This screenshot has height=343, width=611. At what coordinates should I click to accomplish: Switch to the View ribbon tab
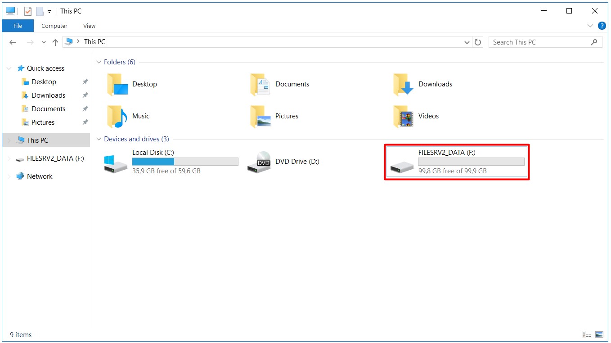90,26
